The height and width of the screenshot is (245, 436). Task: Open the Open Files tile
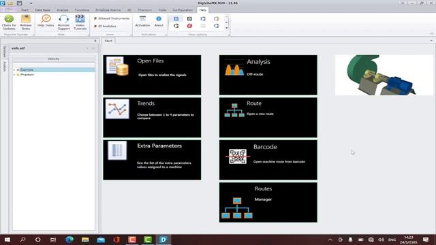[x=152, y=75]
